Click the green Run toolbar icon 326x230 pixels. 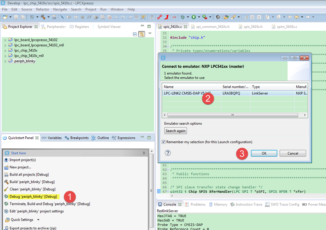tap(194, 17)
